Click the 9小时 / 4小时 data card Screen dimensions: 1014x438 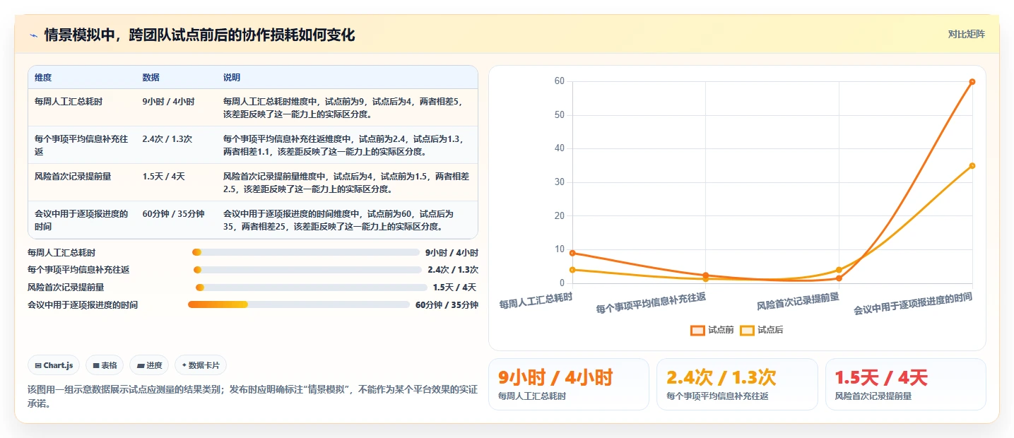(568, 384)
